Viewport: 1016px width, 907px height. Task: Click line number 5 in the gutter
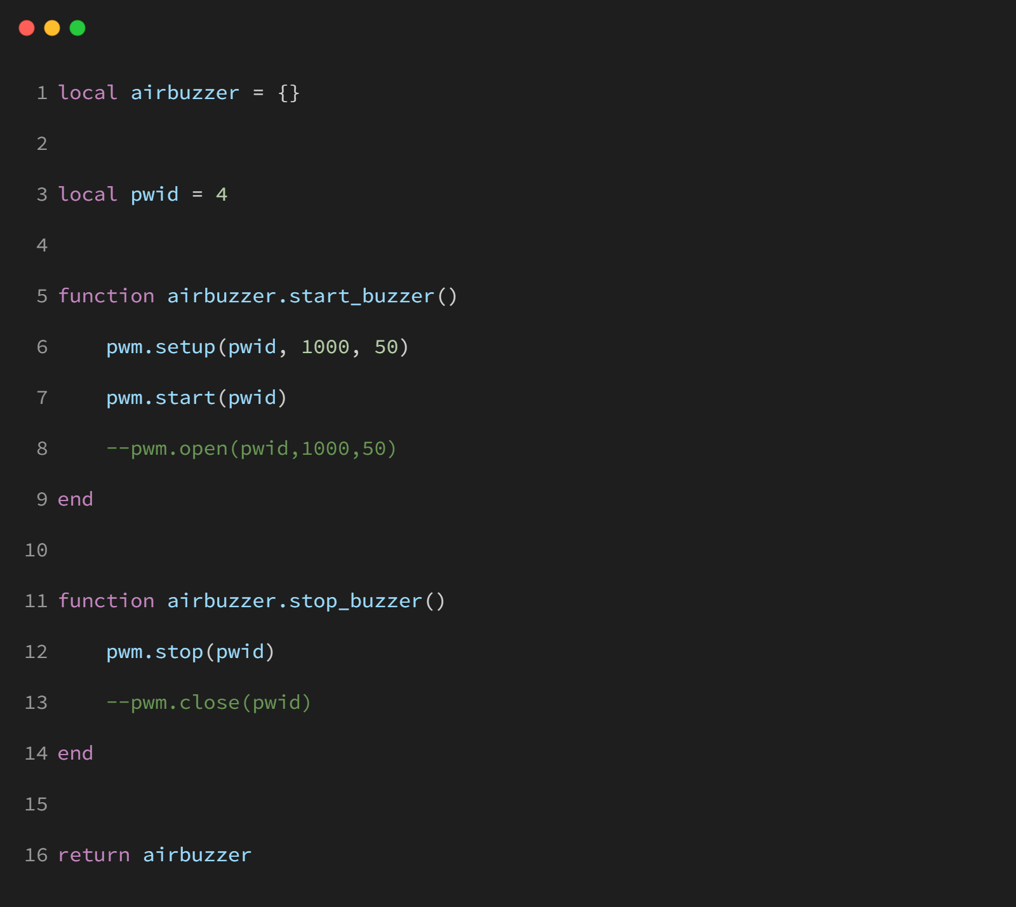point(42,297)
